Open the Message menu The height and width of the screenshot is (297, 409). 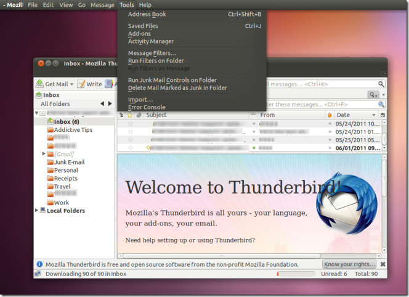pos(102,5)
